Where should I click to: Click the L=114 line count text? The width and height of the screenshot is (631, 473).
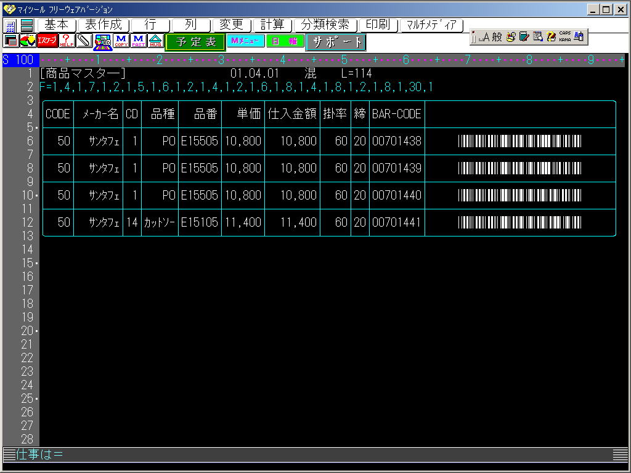[357, 73]
